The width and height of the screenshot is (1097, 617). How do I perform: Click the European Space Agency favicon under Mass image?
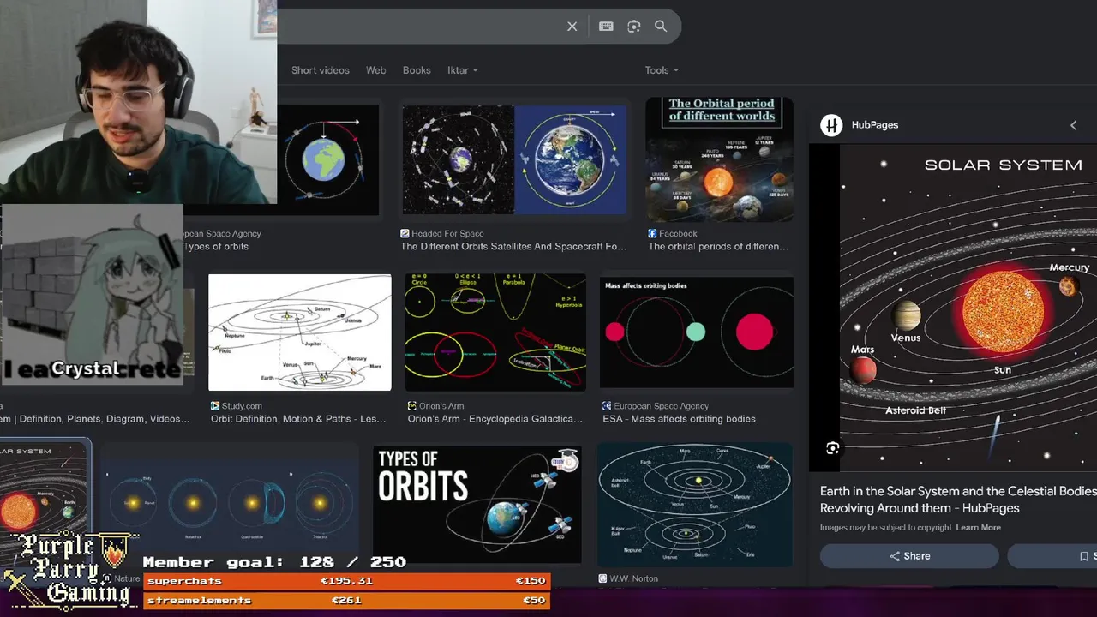click(607, 406)
